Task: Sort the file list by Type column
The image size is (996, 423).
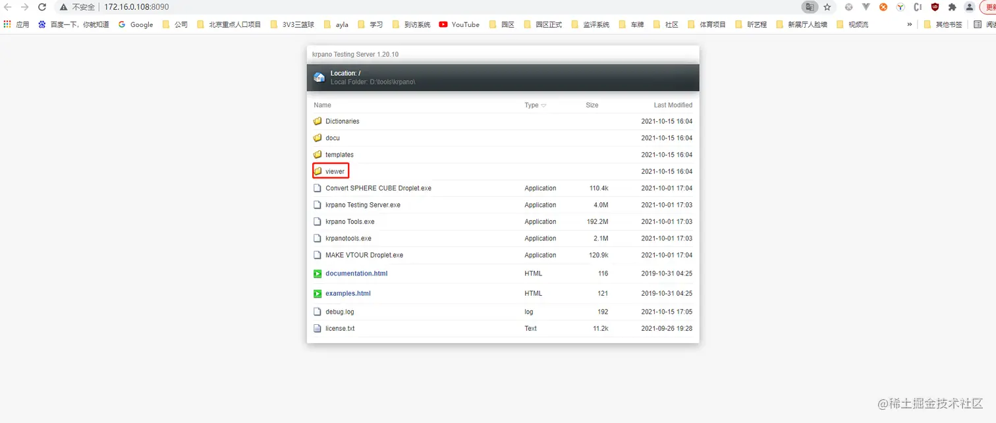Action: click(x=535, y=105)
